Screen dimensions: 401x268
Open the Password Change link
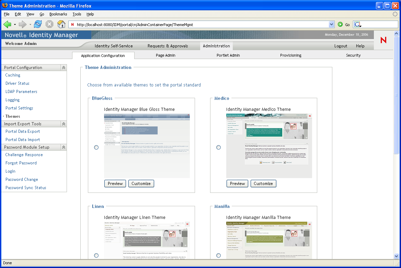point(22,179)
